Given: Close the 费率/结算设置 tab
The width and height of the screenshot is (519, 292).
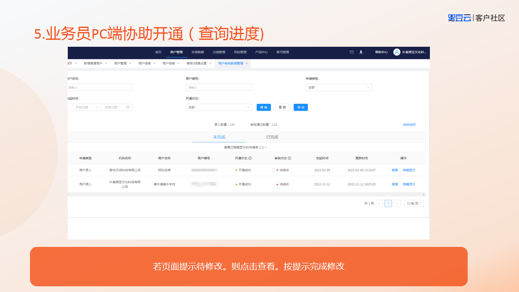Looking at the screenshot, I should pos(210,64).
